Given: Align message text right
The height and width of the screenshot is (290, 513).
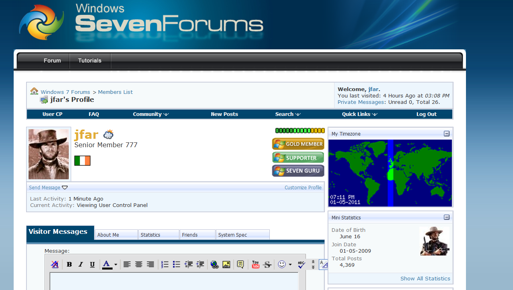Looking at the screenshot, I should (150, 264).
